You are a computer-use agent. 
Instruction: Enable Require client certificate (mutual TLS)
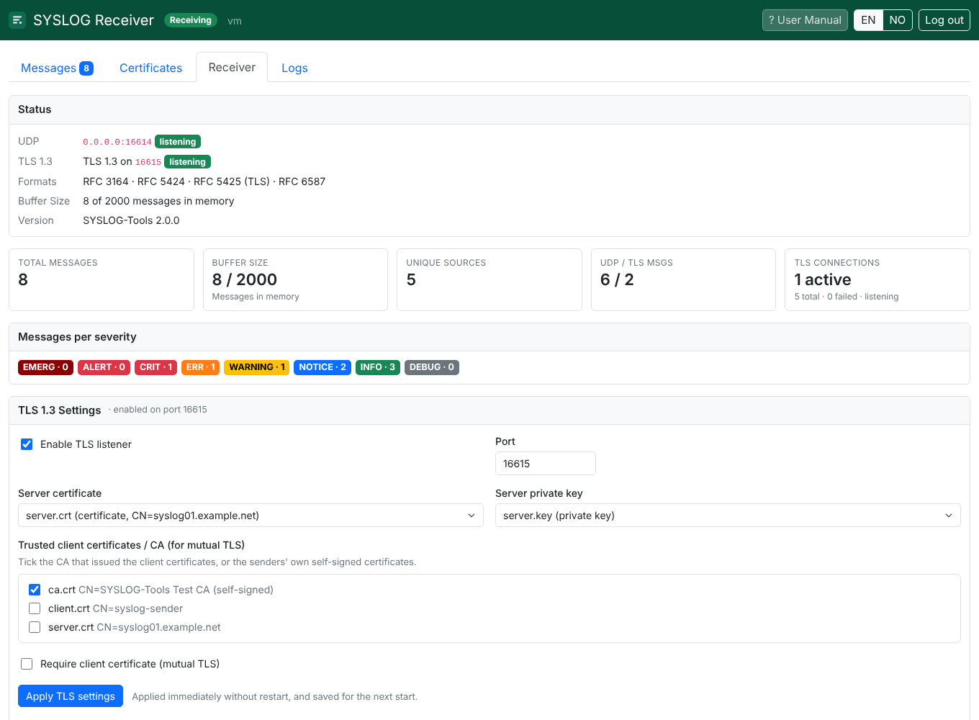pyautogui.click(x=27, y=664)
